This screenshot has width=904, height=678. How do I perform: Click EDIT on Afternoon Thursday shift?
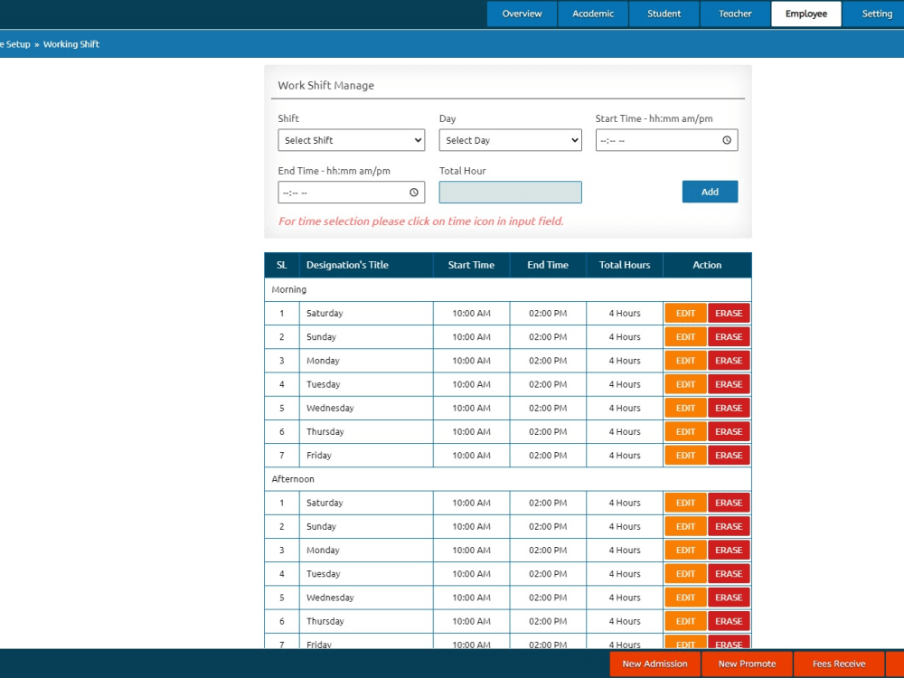[x=684, y=621]
